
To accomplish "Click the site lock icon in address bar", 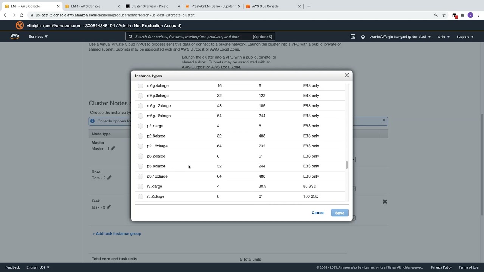I will coord(32,15).
